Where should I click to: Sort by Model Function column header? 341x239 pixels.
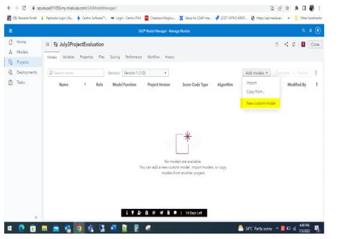pos(124,85)
